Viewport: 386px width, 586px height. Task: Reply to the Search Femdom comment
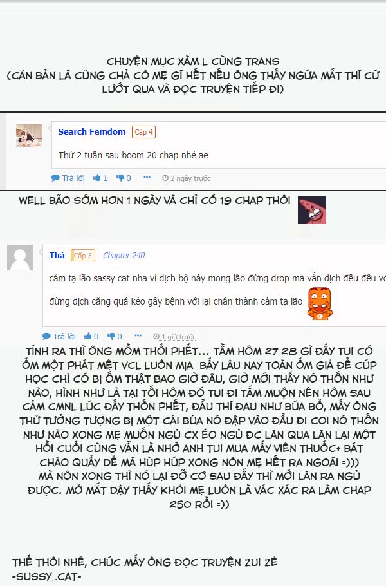[68, 178]
